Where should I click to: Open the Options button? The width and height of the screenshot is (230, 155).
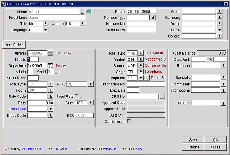tap(193, 147)
